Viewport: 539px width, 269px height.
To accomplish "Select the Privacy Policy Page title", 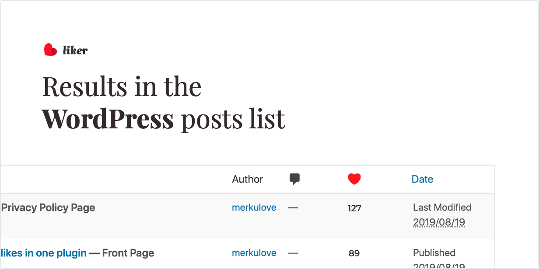I will [48, 208].
